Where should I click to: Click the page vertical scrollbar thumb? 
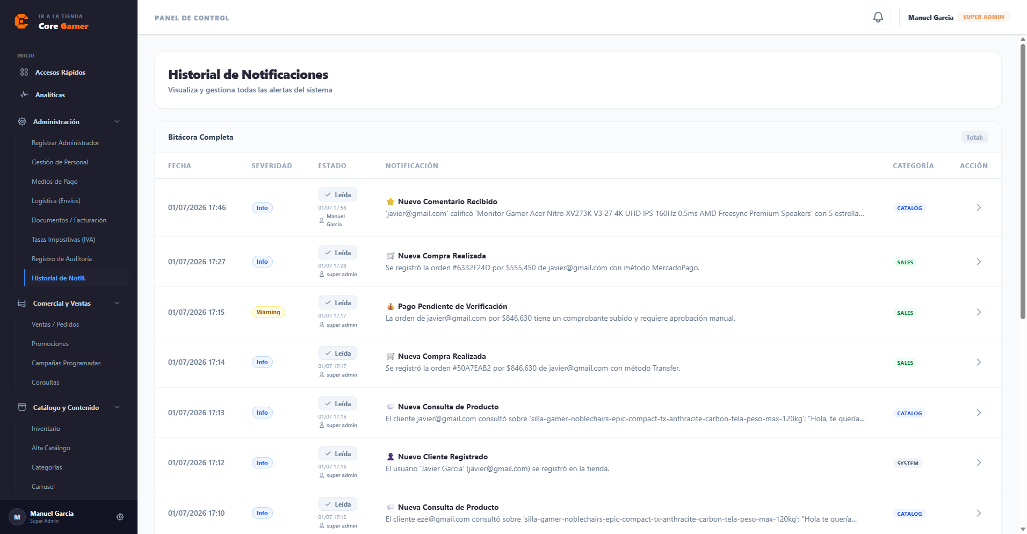click(1023, 182)
